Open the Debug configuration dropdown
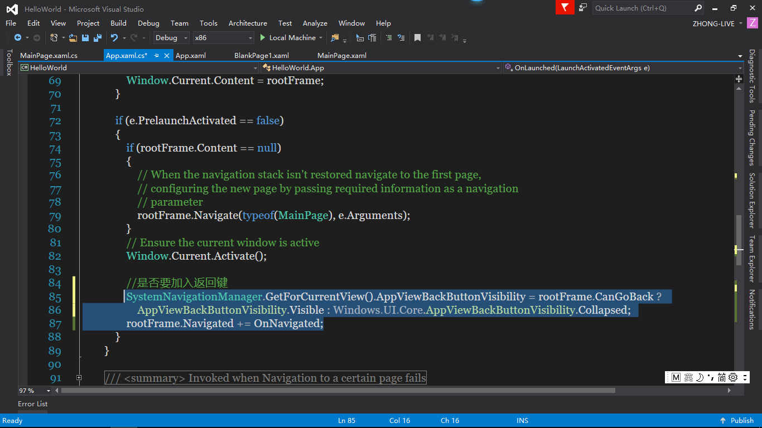Viewport: 762px width, 428px height. click(171, 38)
